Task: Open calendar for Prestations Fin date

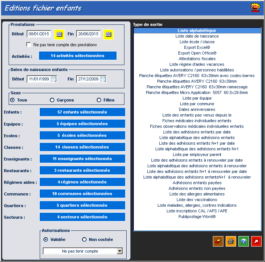Action: coord(108,34)
